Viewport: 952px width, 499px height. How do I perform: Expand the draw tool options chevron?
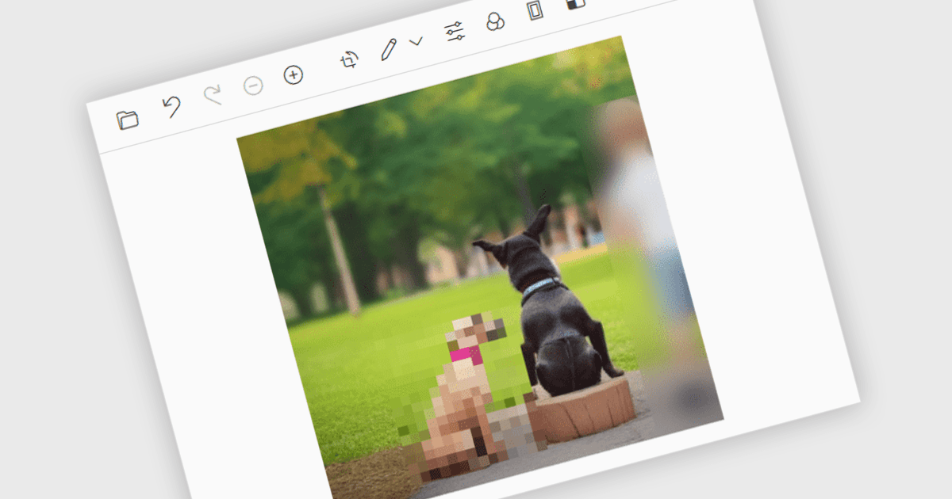pos(416,41)
